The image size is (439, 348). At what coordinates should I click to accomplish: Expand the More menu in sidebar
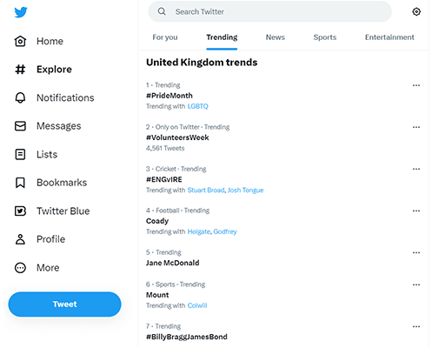37,267
